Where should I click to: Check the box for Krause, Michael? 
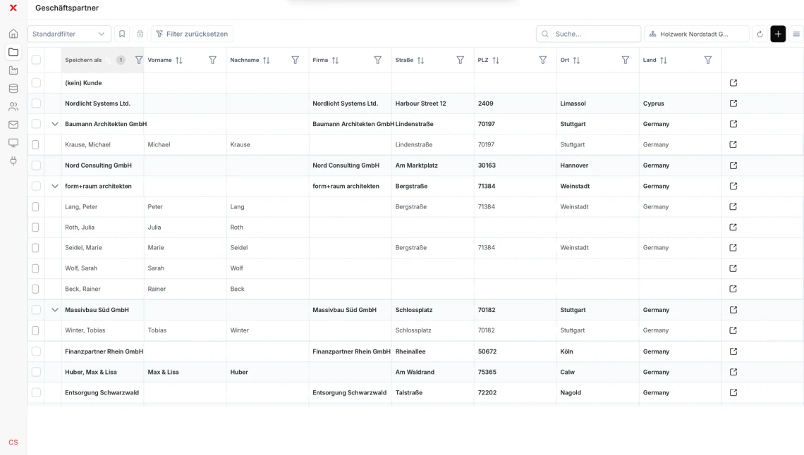point(35,144)
